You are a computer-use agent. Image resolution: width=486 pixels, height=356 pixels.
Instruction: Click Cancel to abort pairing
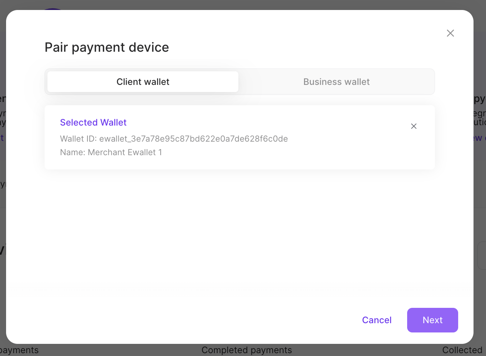point(376,320)
